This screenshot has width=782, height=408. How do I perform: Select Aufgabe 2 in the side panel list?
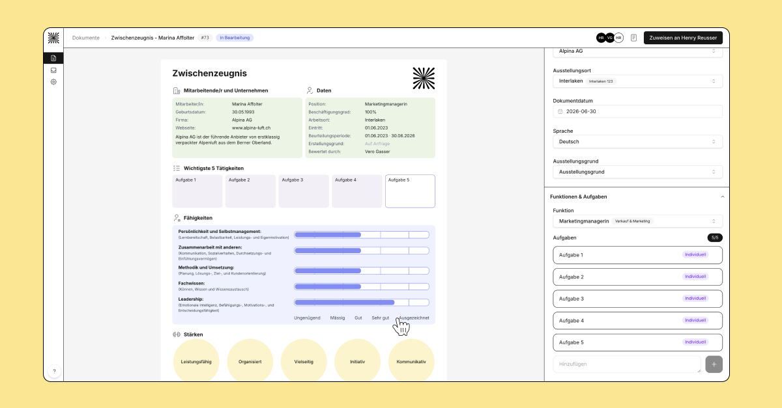click(x=637, y=277)
